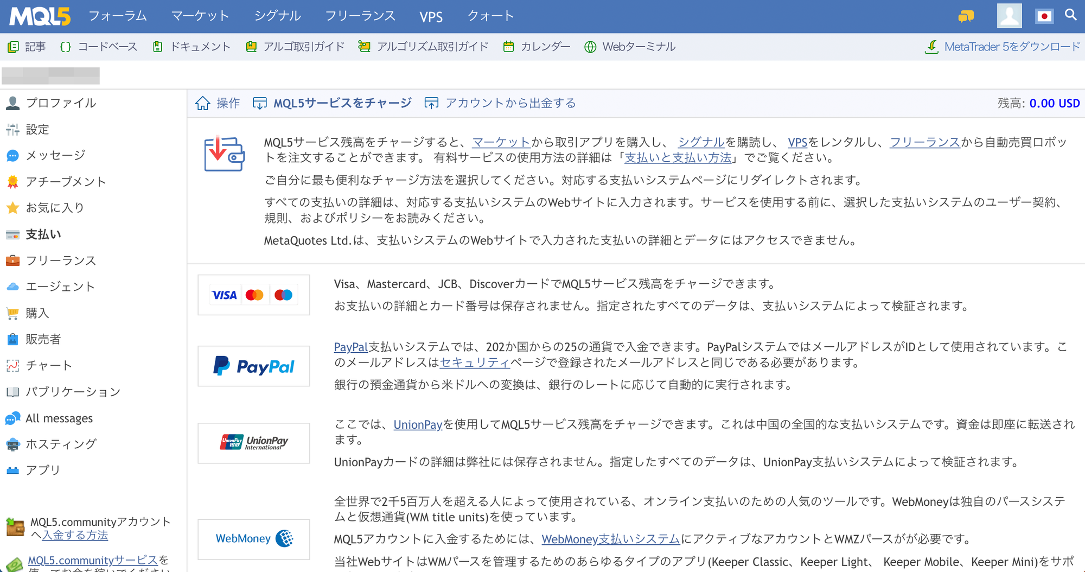Select 支払い in the sidebar

tap(43, 234)
